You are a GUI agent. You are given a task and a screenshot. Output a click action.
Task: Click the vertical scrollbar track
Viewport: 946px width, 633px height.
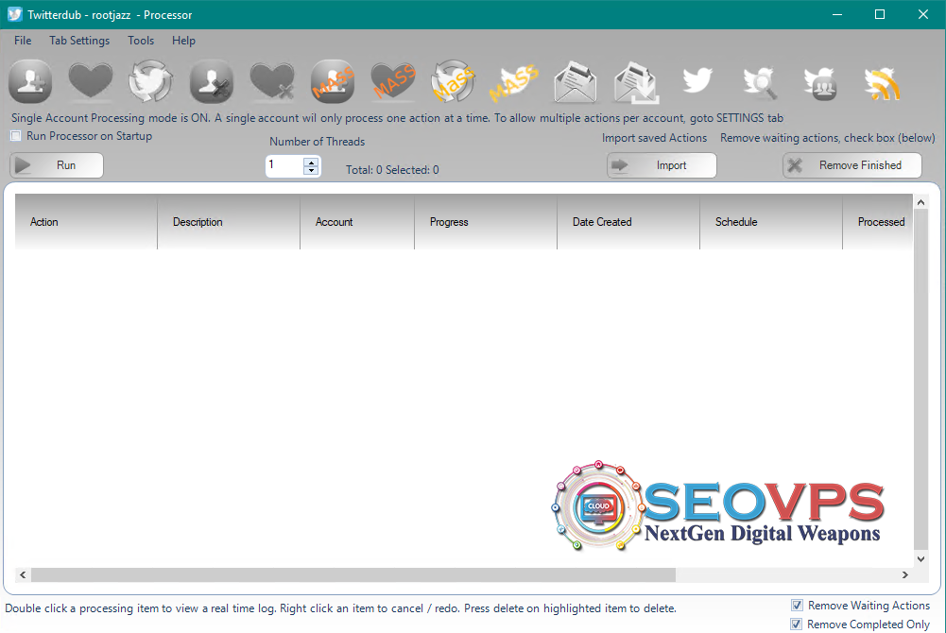click(x=920, y=381)
